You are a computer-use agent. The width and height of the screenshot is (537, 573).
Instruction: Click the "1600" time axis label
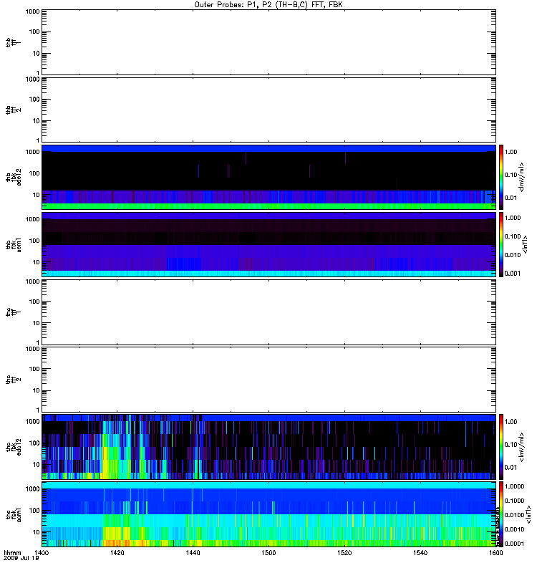click(x=495, y=553)
